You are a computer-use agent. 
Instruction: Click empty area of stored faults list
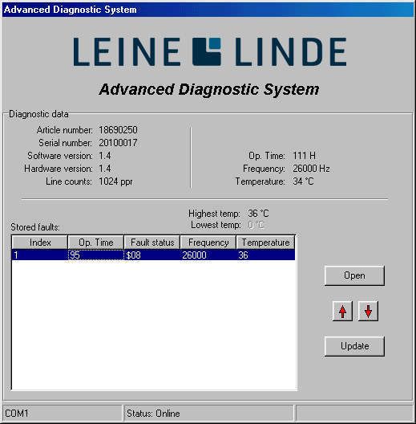point(154,324)
